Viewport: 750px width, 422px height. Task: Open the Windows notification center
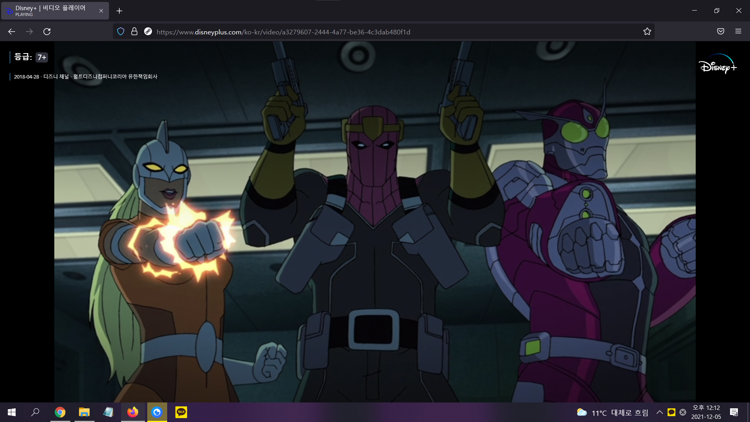[734, 412]
